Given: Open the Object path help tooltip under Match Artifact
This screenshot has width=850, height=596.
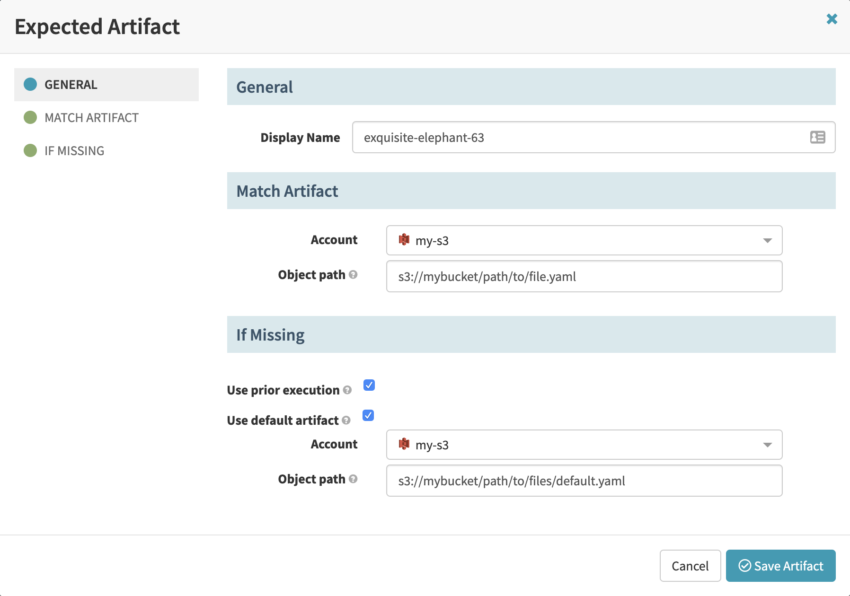Looking at the screenshot, I should (x=353, y=274).
